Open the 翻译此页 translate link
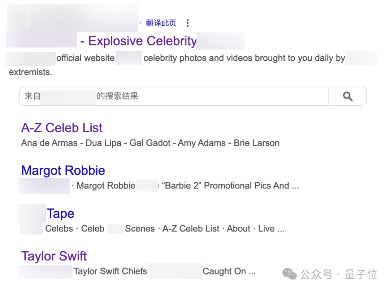The height and width of the screenshot is (290, 390). pos(161,23)
